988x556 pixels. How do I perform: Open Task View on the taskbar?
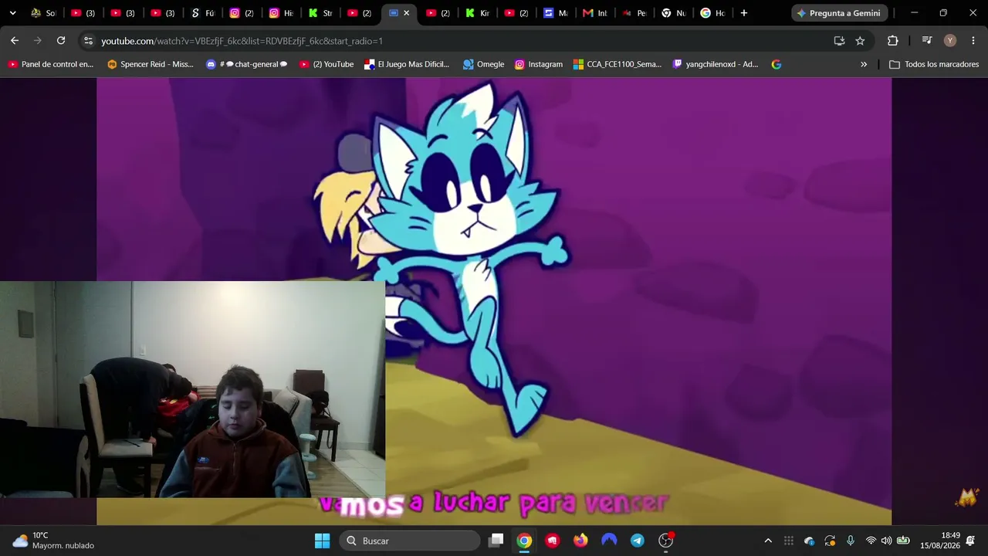tap(496, 541)
